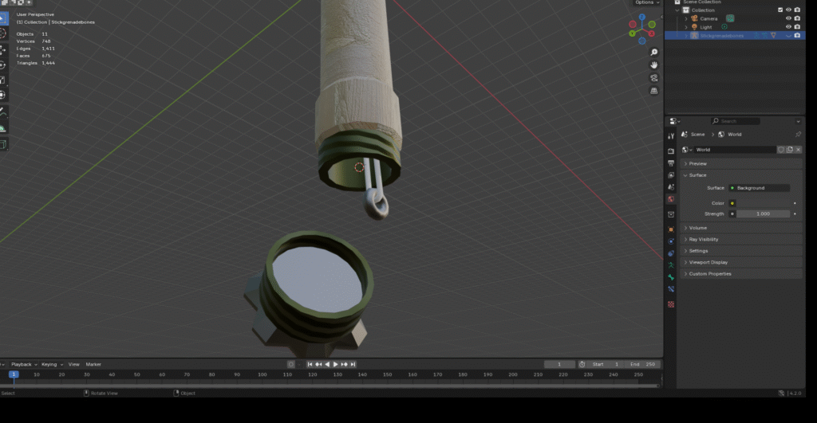Click the new world datablock icon
Viewport: 817px width, 423px height.
pyautogui.click(x=790, y=150)
